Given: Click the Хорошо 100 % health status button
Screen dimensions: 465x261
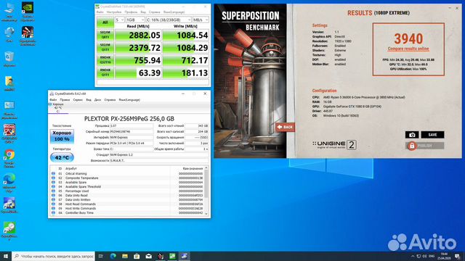Looking at the screenshot, I should (62, 136).
